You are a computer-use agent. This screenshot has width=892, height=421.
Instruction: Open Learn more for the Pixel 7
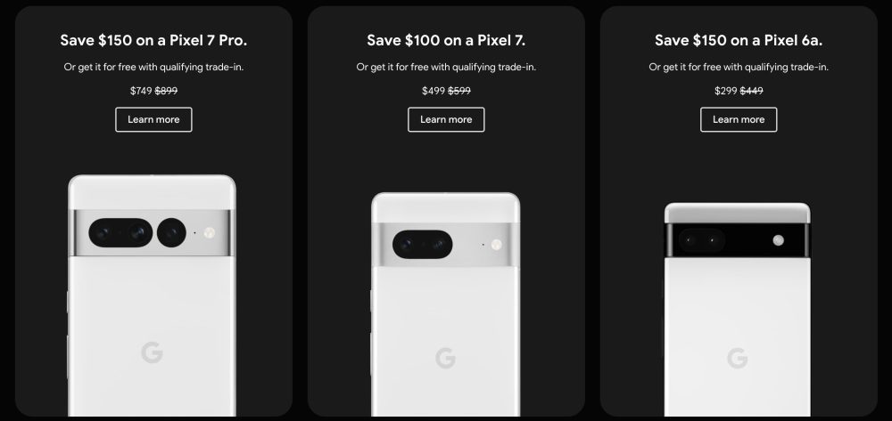(x=446, y=120)
